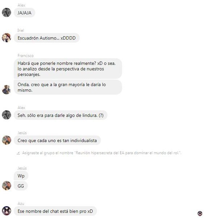Image resolution: width=204 pixels, height=218 pixels.
Task: Select the 'Wp' message bubble
Action: click(x=21, y=176)
